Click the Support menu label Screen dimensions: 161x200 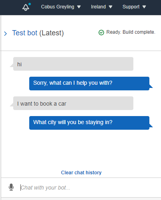pos(131,7)
